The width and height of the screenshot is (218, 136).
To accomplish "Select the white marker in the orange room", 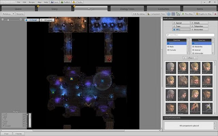I will [x=85, y=21].
